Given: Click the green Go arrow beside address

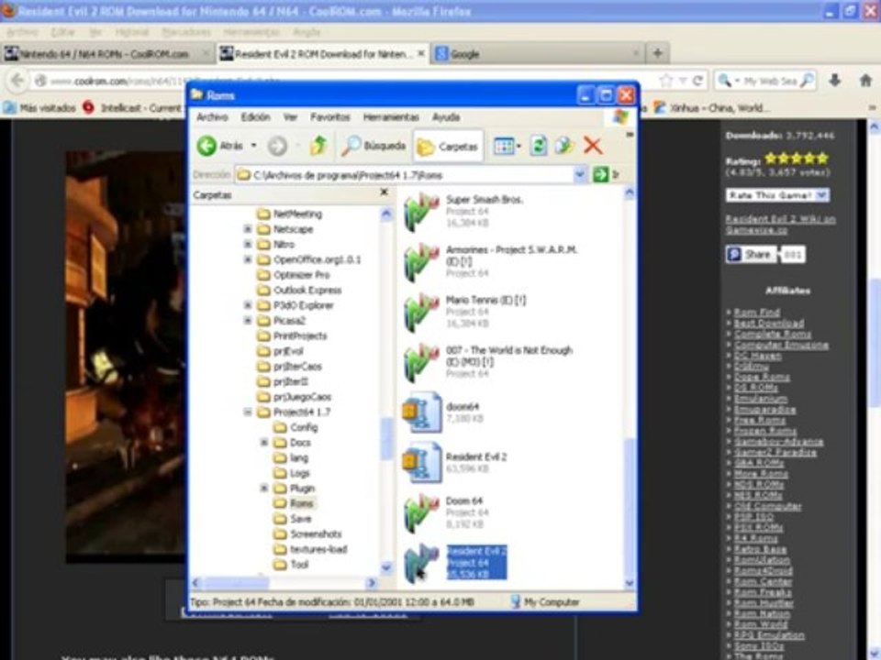Looking at the screenshot, I should [x=600, y=174].
